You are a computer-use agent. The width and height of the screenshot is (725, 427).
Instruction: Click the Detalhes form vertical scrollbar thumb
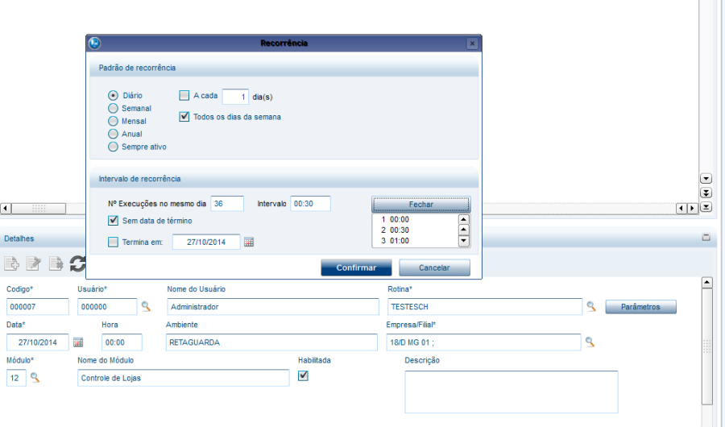[x=707, y=346]
